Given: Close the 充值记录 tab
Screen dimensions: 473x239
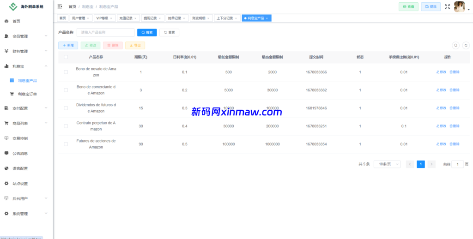Looking at the screenshot, I should click(x=135, y=18).
